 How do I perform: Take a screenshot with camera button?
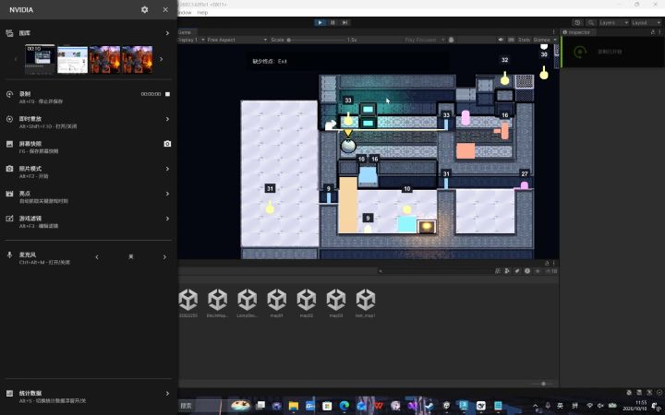coord(167,144)
